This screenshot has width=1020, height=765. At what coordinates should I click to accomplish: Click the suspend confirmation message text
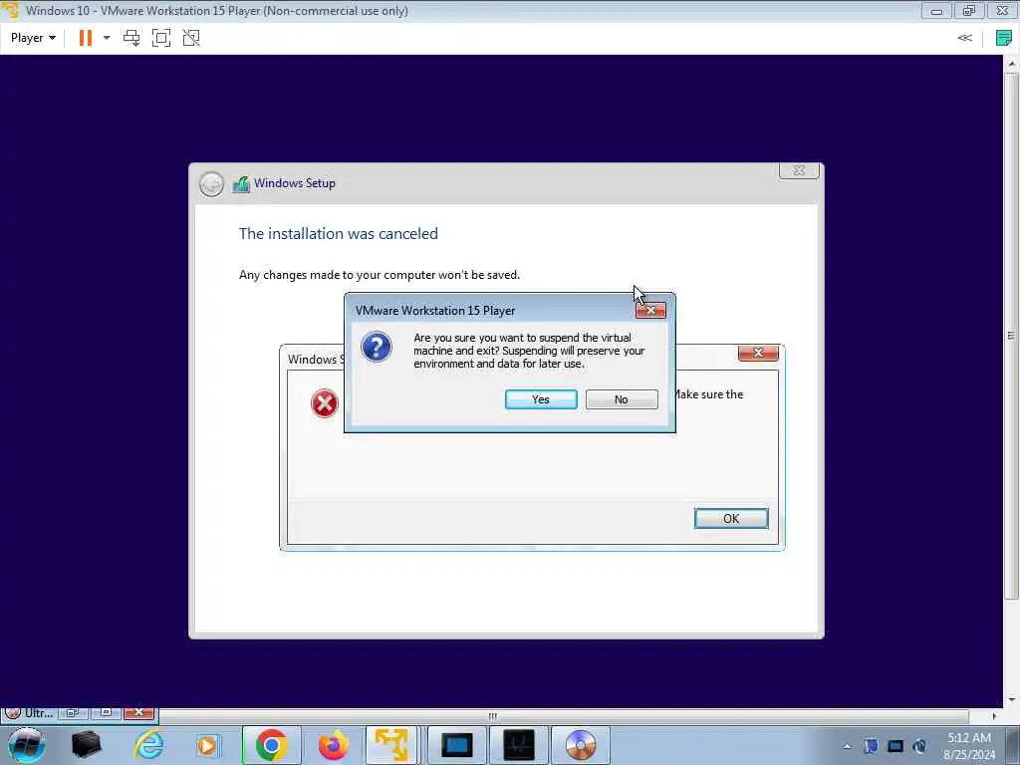(529, 351)
